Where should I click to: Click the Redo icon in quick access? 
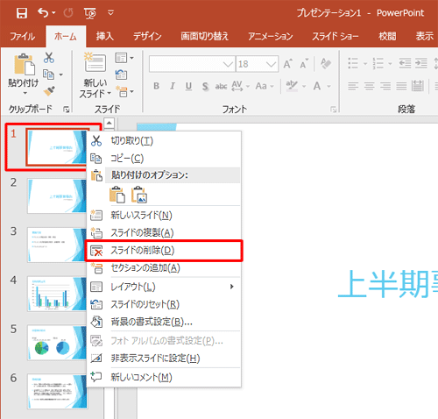click(68, 13)
